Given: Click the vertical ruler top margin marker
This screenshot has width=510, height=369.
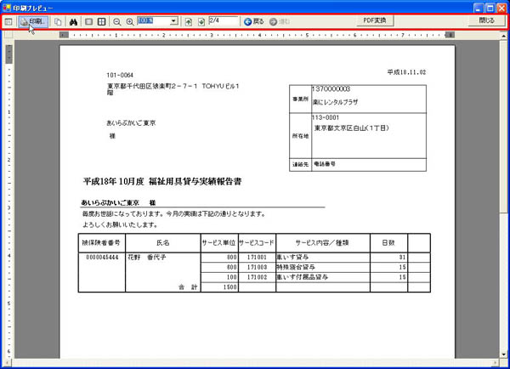Looking at the screenshot, I should click(x=9, y=54).
